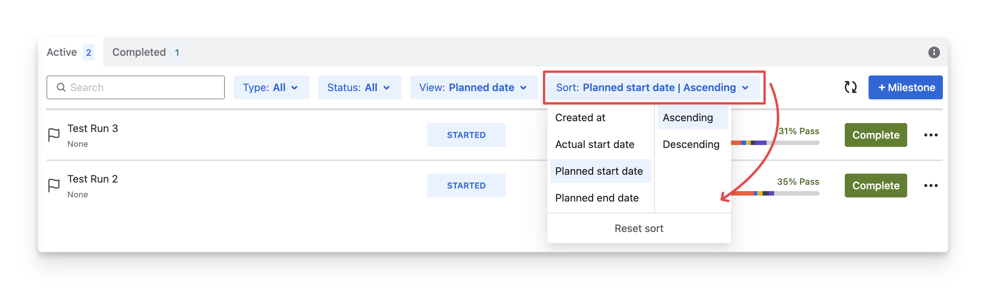This screenshot has width=986, height=290.
Task: Select the Active tab
Action: [x=70, y=52]
